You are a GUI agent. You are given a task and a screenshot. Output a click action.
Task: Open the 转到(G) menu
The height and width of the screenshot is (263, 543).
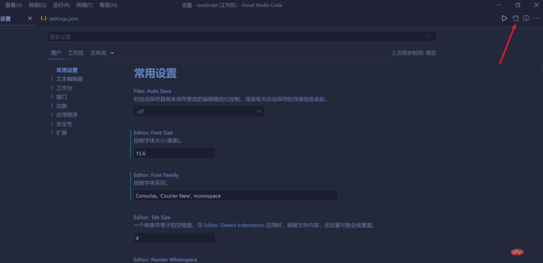click(x=38, y=5)
